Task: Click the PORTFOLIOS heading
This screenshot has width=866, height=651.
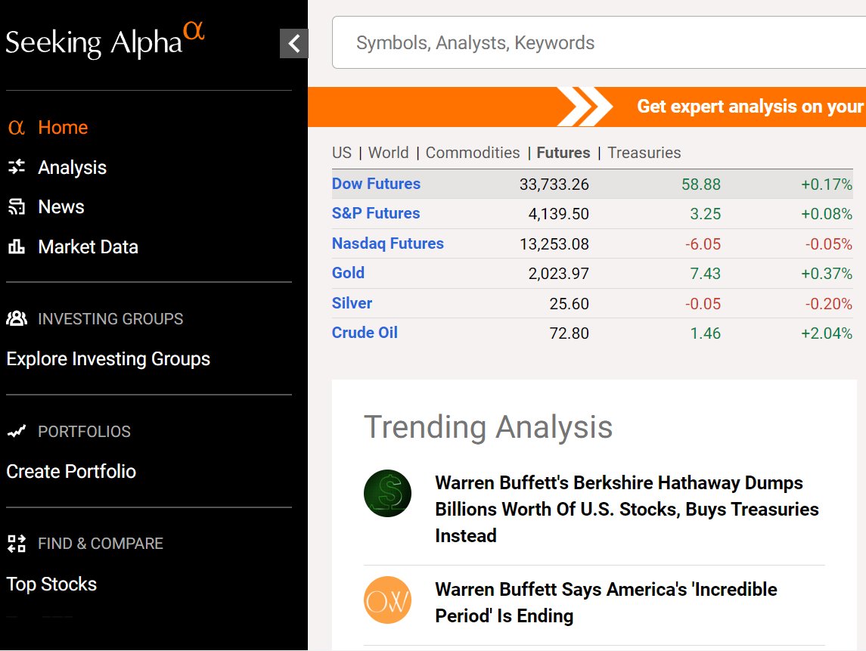Action: [x=85, y=432]
